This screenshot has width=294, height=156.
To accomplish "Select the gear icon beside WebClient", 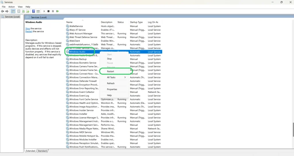I will [x=67, y=41].
